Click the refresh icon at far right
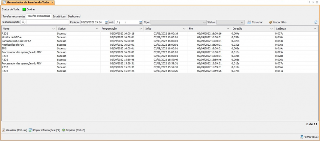320x141 pixels. [x=315, y=22]
